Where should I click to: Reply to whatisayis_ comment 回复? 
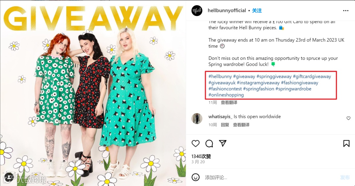pos(225,125)
